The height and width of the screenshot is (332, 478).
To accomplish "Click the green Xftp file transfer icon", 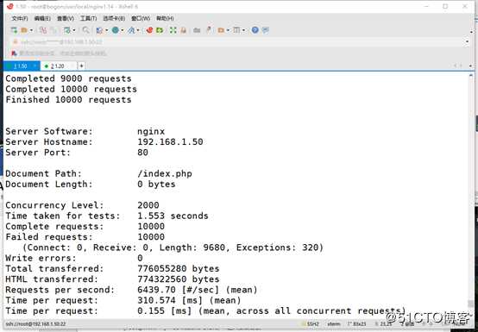I will pyautogui.click(x=160, y=30).
